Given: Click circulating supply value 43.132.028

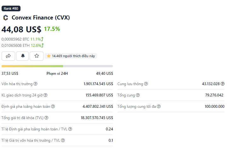Looking at the screenshot, I should [x=211, y=84].
